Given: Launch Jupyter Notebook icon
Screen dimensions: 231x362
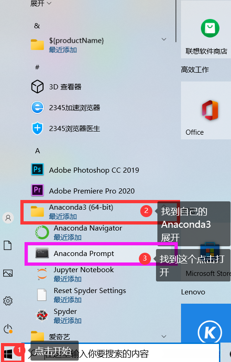Looking at the screenshot, I should click(42, 274).
